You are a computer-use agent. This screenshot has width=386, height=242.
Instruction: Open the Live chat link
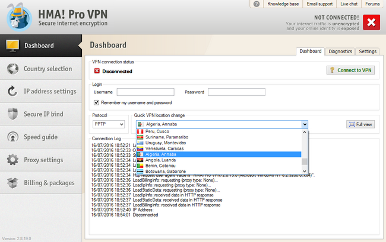point(349,4)
